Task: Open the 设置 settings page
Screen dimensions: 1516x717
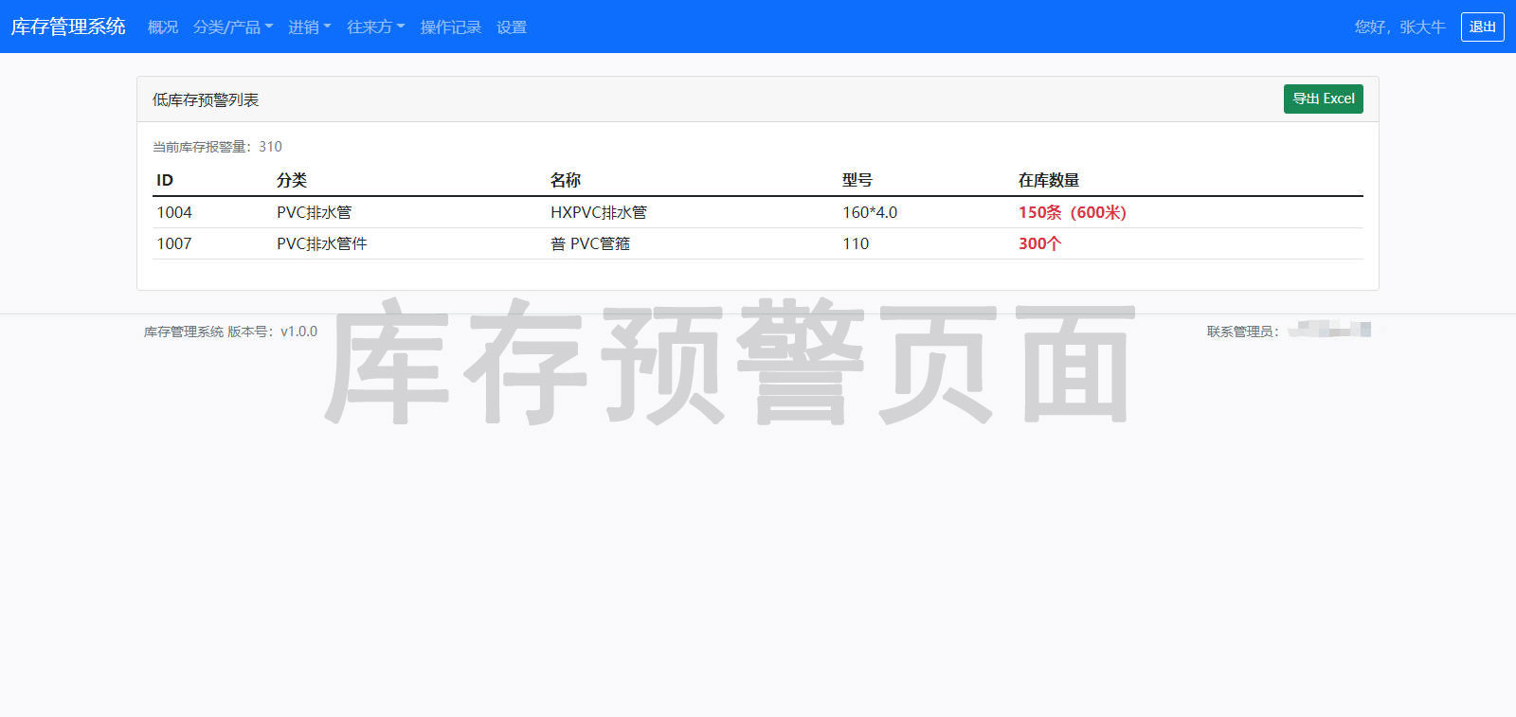Action: (x=512, y=27)
